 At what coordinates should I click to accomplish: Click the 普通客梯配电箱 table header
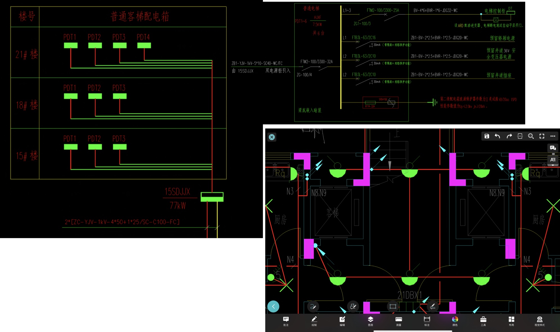point(140,16)
